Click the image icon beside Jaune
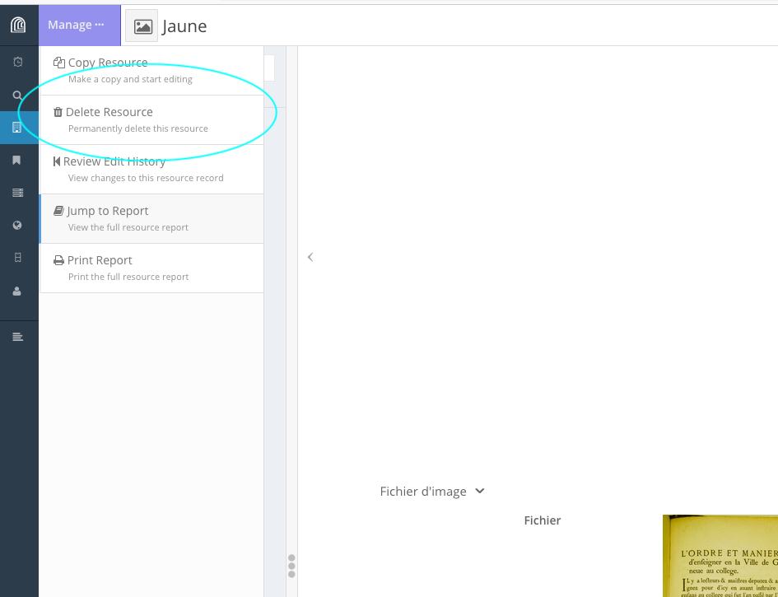778x597 pixels. pyautogui.click(x=142, y=26)
